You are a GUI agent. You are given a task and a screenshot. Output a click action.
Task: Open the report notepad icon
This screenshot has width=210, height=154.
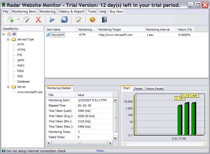coord(78,20)
